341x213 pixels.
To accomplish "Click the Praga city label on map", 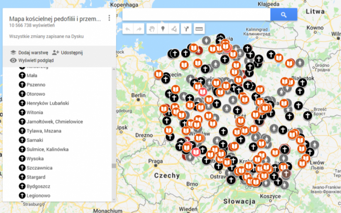I will 155,161.
